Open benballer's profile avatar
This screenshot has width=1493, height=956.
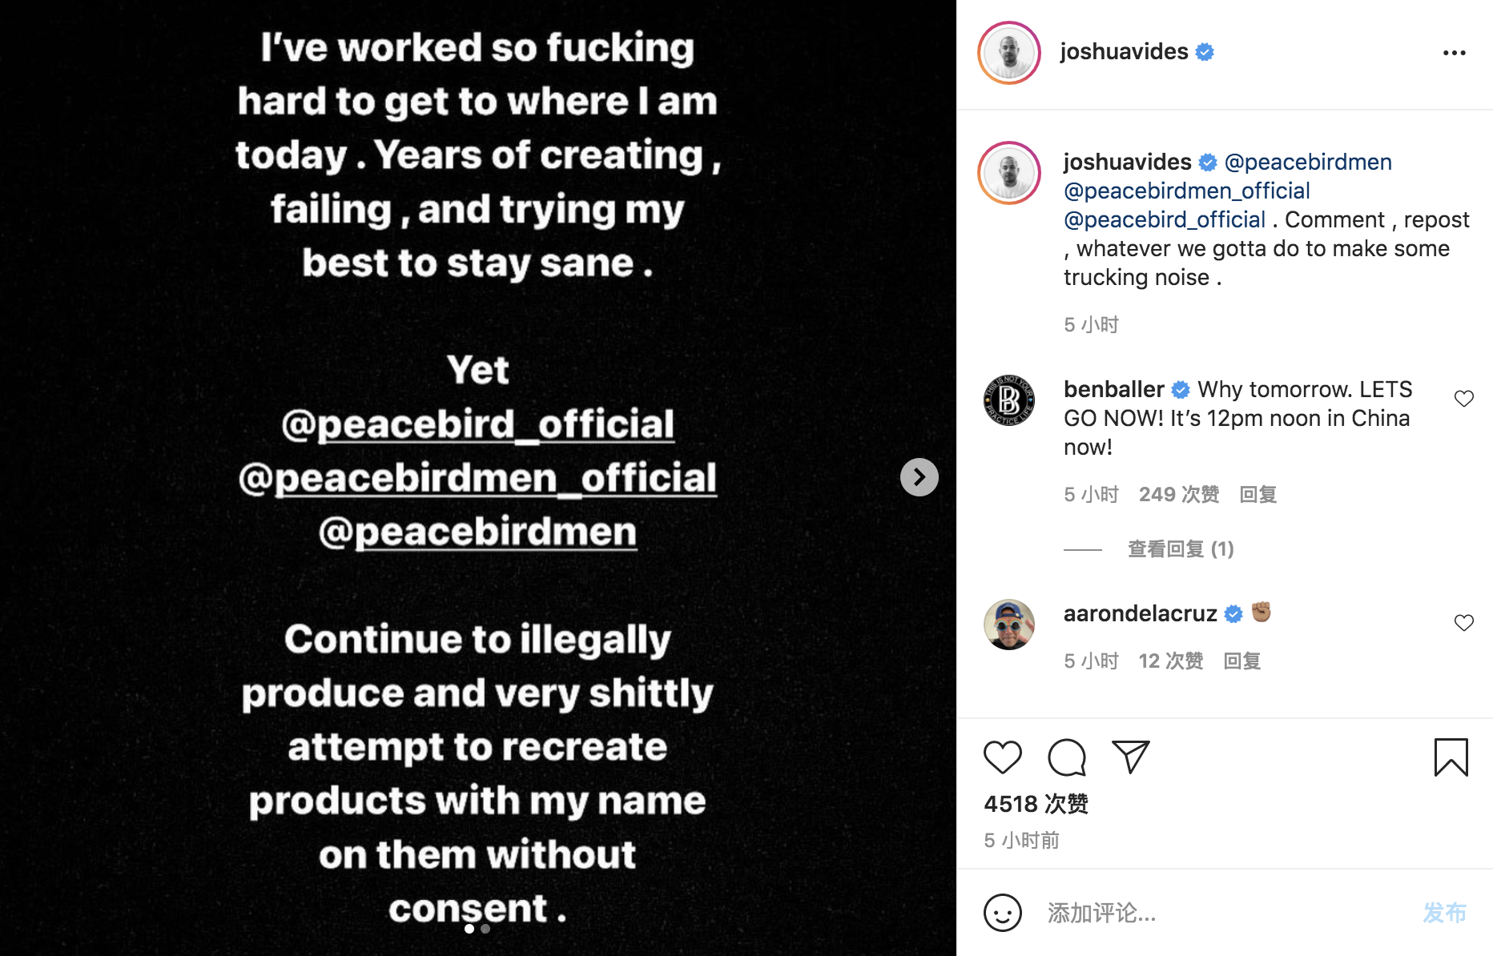point(1008,400)
